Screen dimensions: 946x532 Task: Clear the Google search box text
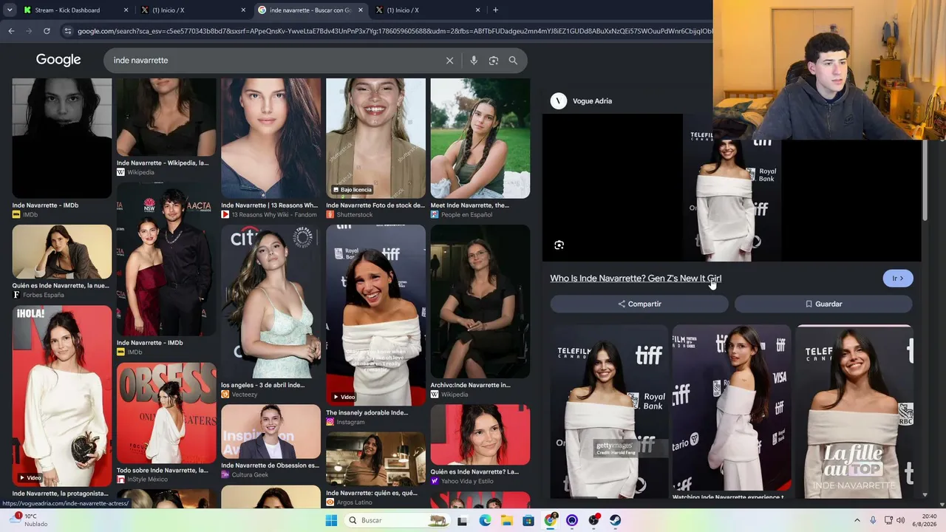click(449, 61)
